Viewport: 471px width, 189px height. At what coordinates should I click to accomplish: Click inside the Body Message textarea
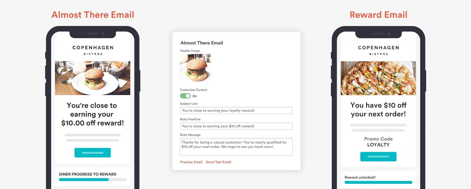pos(236,147)
